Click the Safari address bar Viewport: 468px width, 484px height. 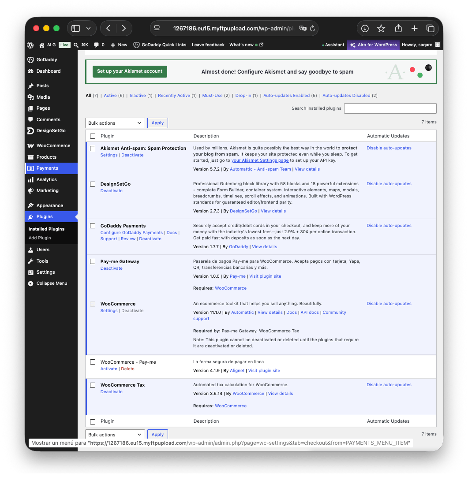point(234,28)
